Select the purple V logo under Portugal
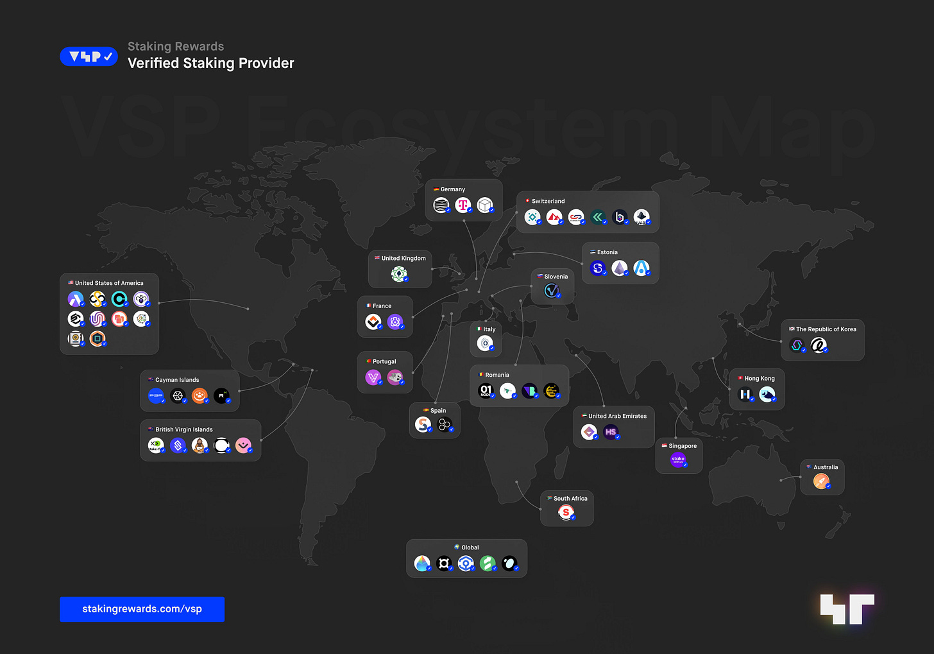The image size is (934, 654). 373,377
